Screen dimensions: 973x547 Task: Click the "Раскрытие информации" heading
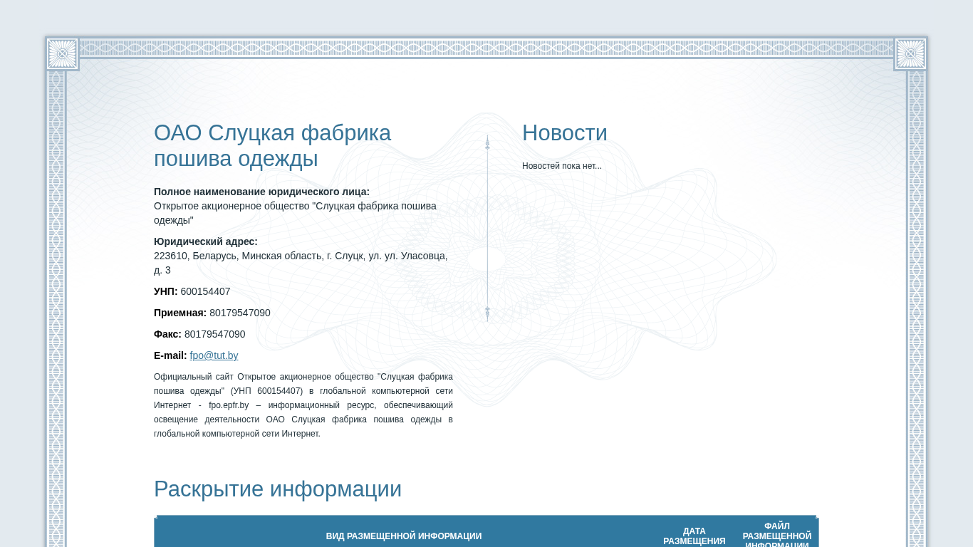pyautogui.click(x=278, y=489)
